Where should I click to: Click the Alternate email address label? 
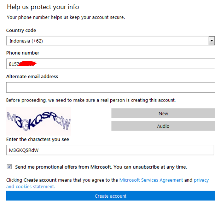32,76
